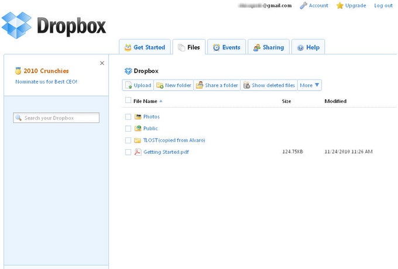Close the Crunchies announcement panel
Viewport: 398px width, 269px height.
tap(102, 63)
